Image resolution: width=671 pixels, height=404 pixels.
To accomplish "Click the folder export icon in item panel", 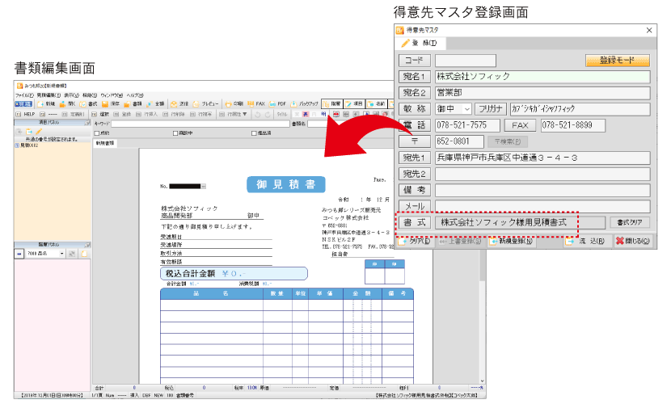I will (29, 132).
